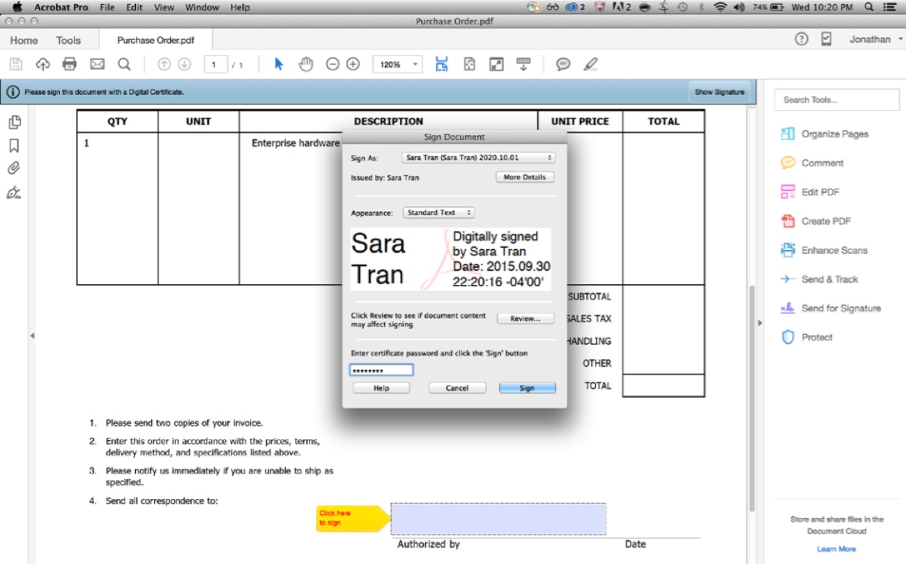Screen dimensions: 906x564
Task: Open the Window menu
Action: (201, 8)
